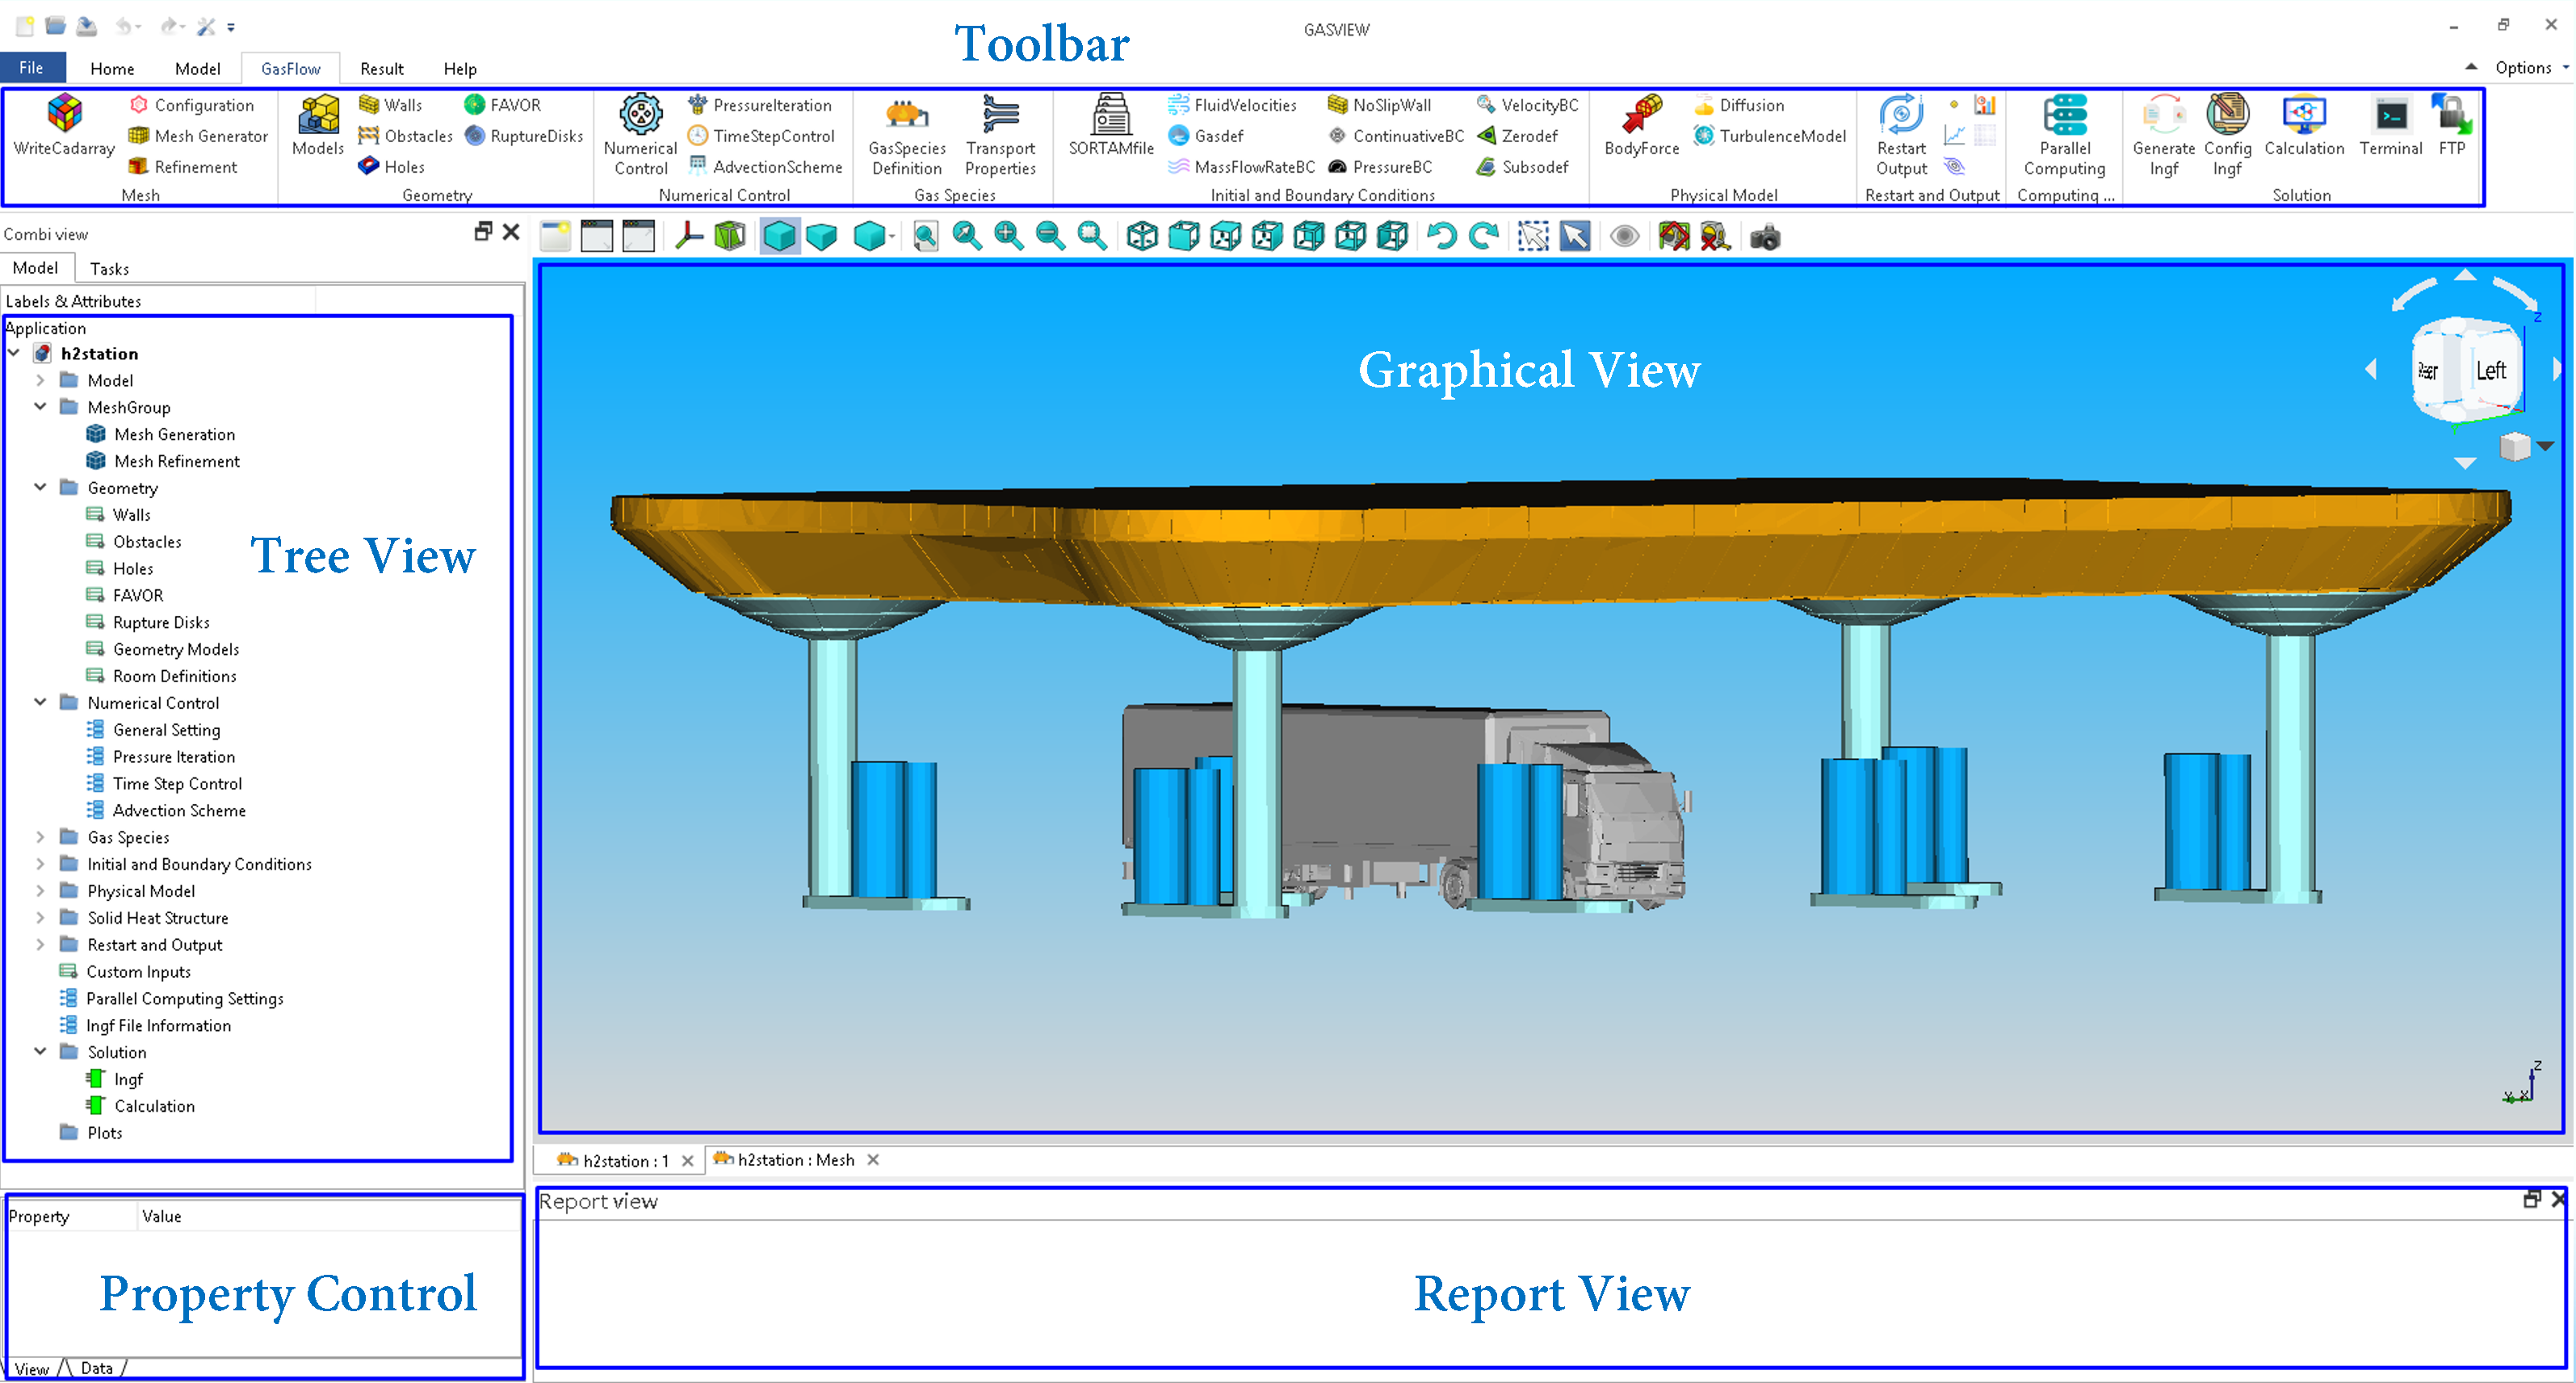The width and height of the screenshot is (2576, 1383).
Task: Expand Initial and Boundary Conditions folder
Action: 40,864
